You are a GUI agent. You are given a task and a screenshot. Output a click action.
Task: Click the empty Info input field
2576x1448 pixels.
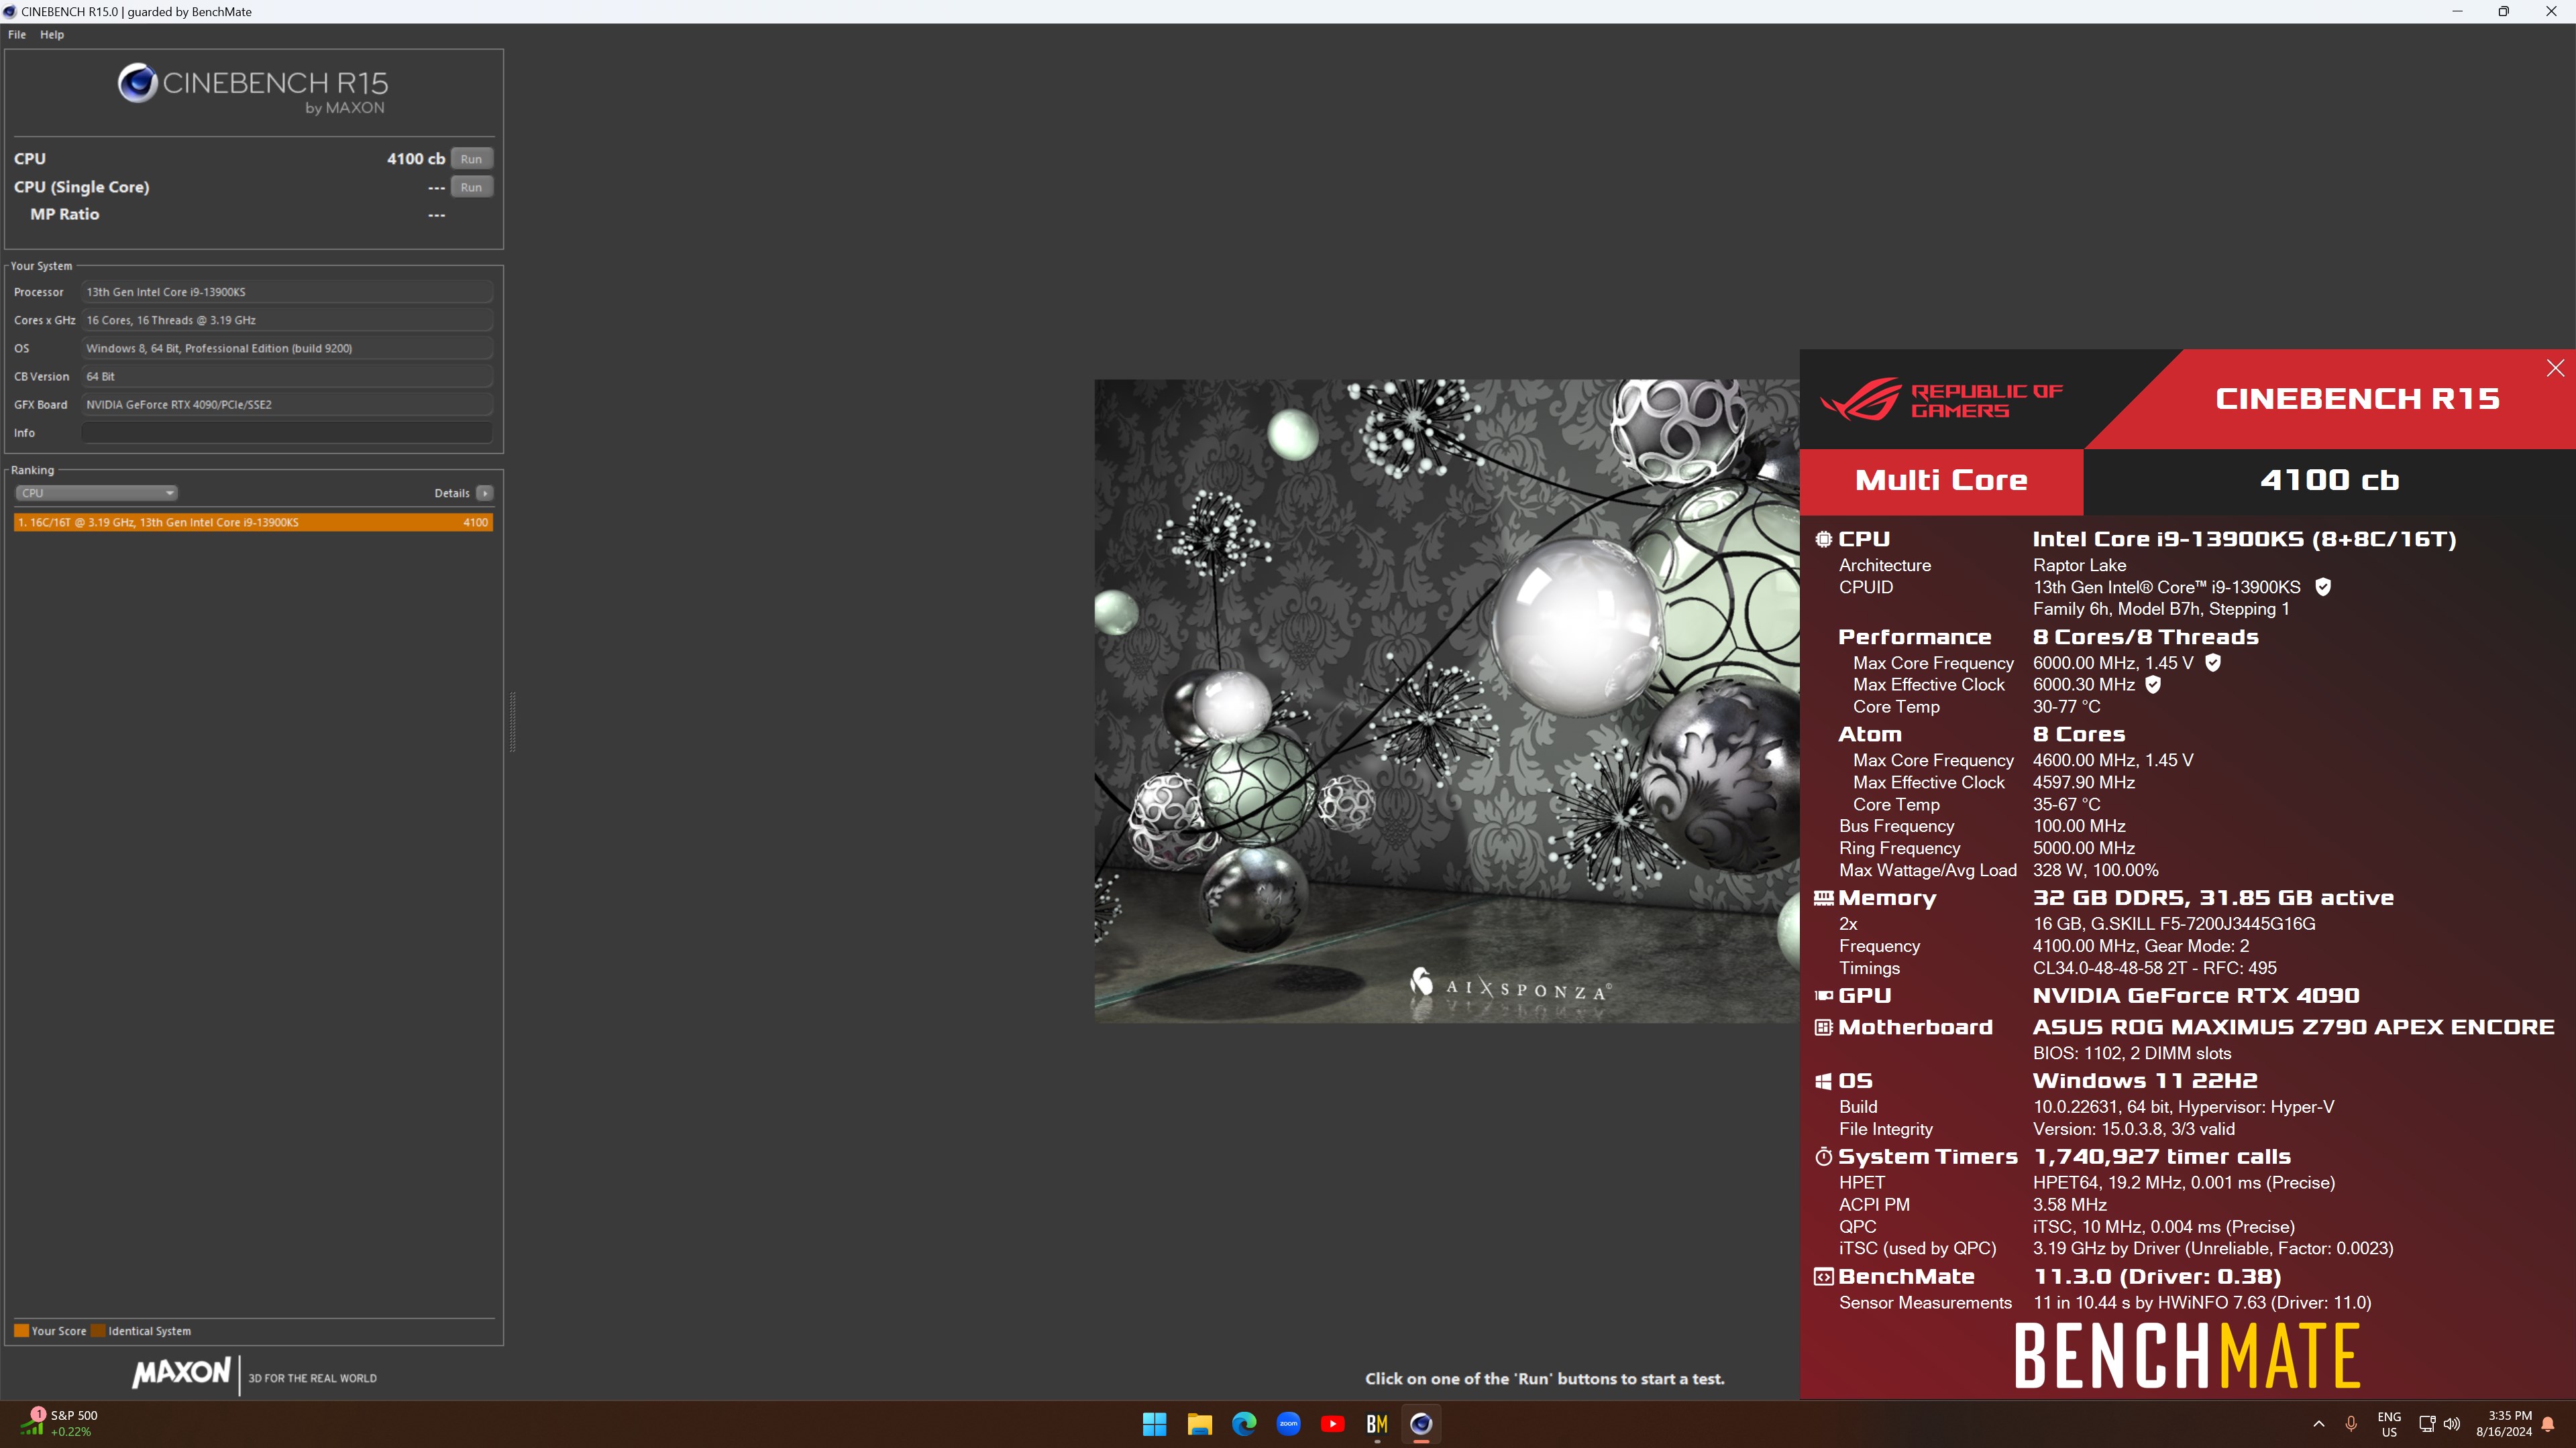[287, 432]
